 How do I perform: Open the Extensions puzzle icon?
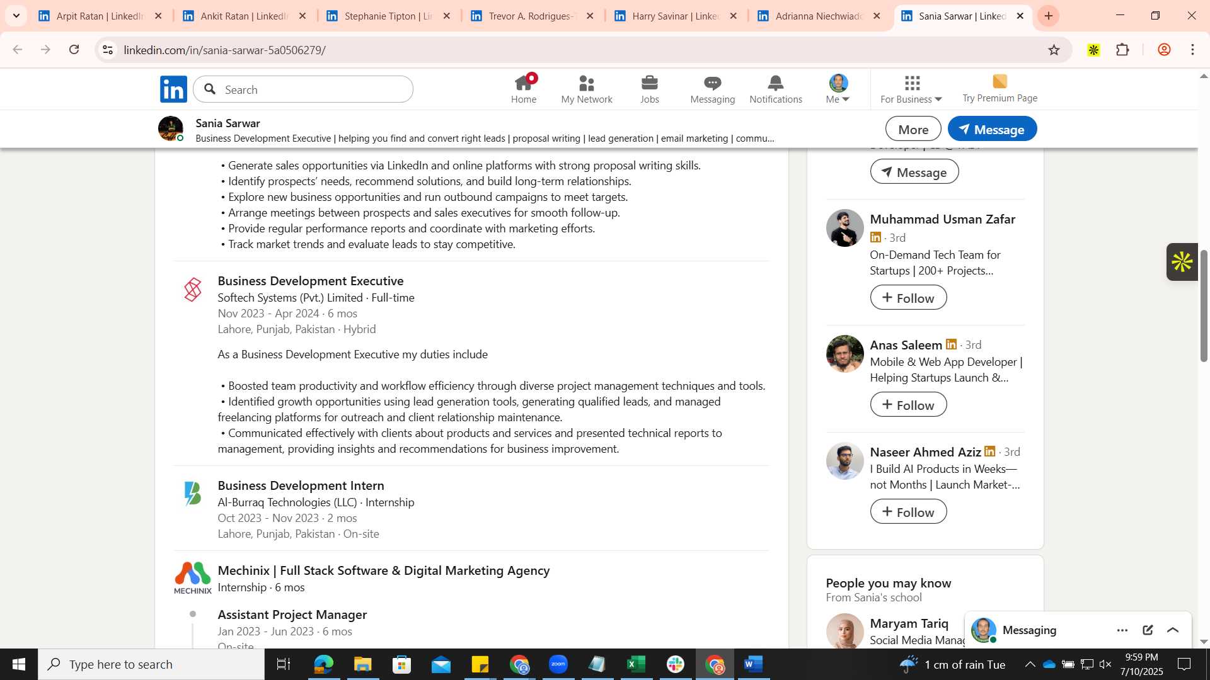pos(1122,50)
